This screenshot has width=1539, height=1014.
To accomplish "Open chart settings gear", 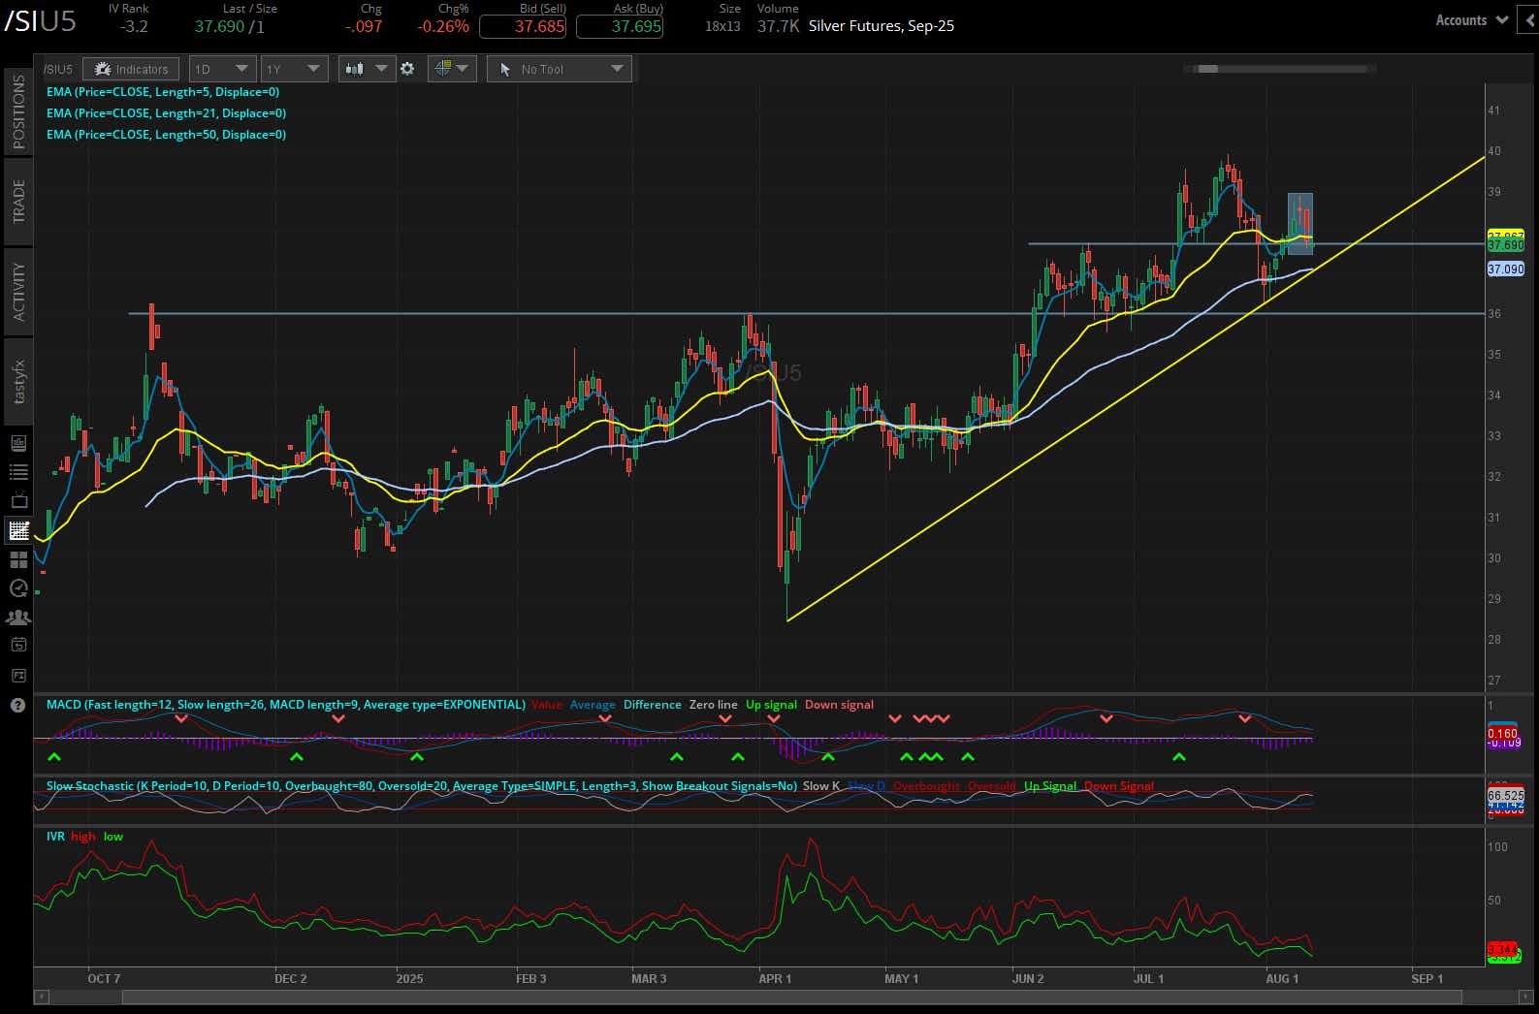I will [x=407, y=69].
